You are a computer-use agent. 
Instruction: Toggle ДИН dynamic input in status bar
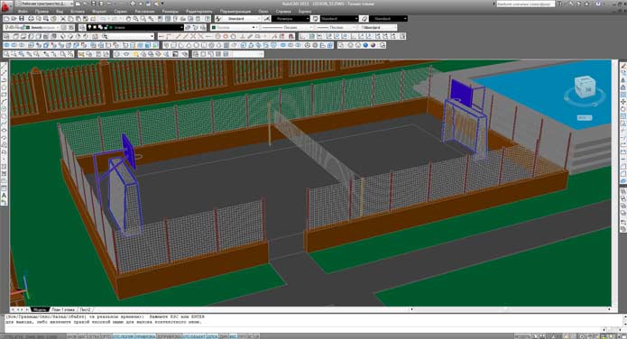click(x=224, y=336)
